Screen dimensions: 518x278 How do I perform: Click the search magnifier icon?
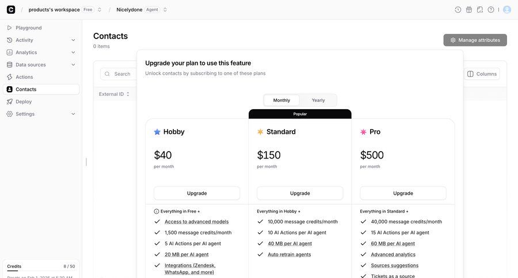pyautogui.click(x=108, y=74)
